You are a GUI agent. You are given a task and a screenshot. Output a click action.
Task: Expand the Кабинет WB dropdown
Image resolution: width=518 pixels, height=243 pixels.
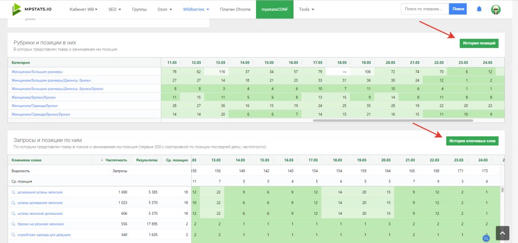click(x=83, y=9)
